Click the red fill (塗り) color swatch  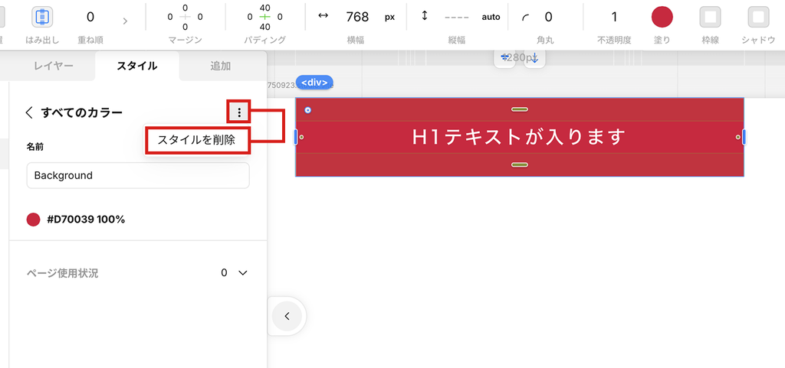click(662, 17)
